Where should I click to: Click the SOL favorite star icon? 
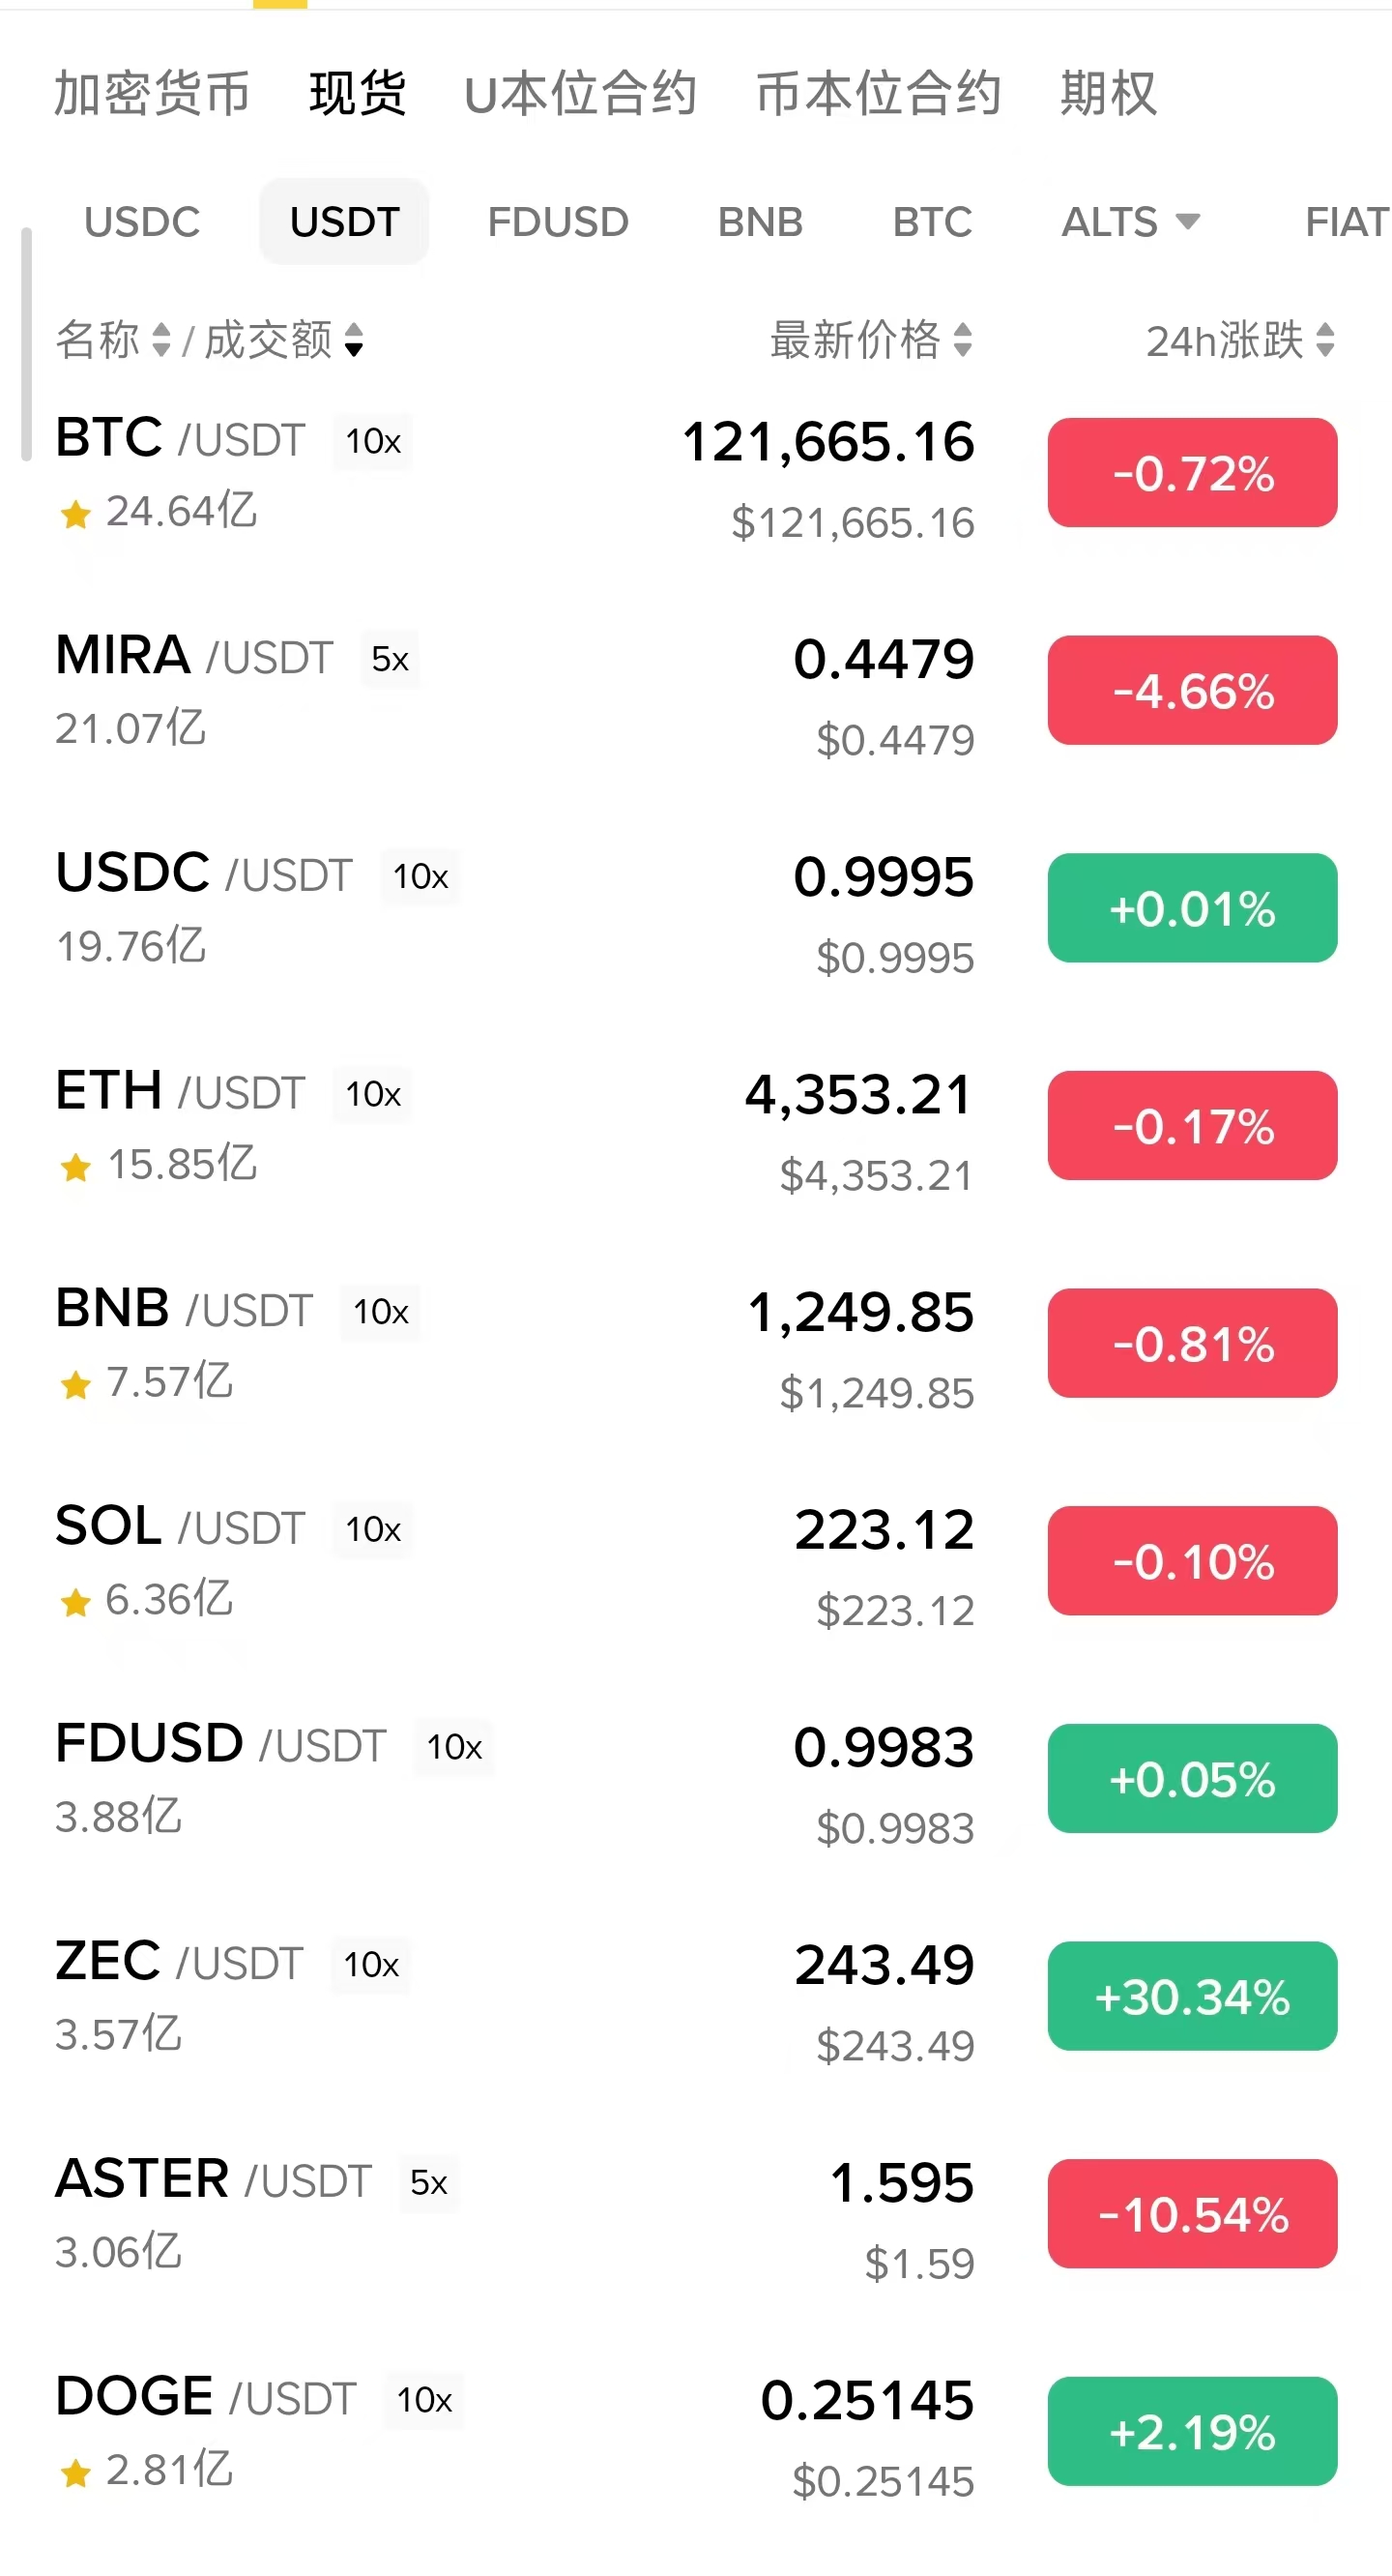pos(76,1603)
